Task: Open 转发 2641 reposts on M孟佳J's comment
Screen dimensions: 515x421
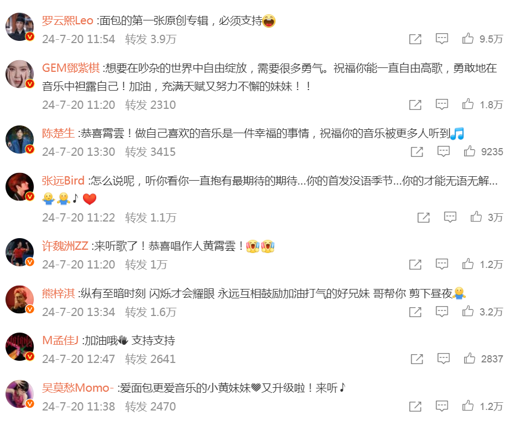Action: [x=150, y=359]
